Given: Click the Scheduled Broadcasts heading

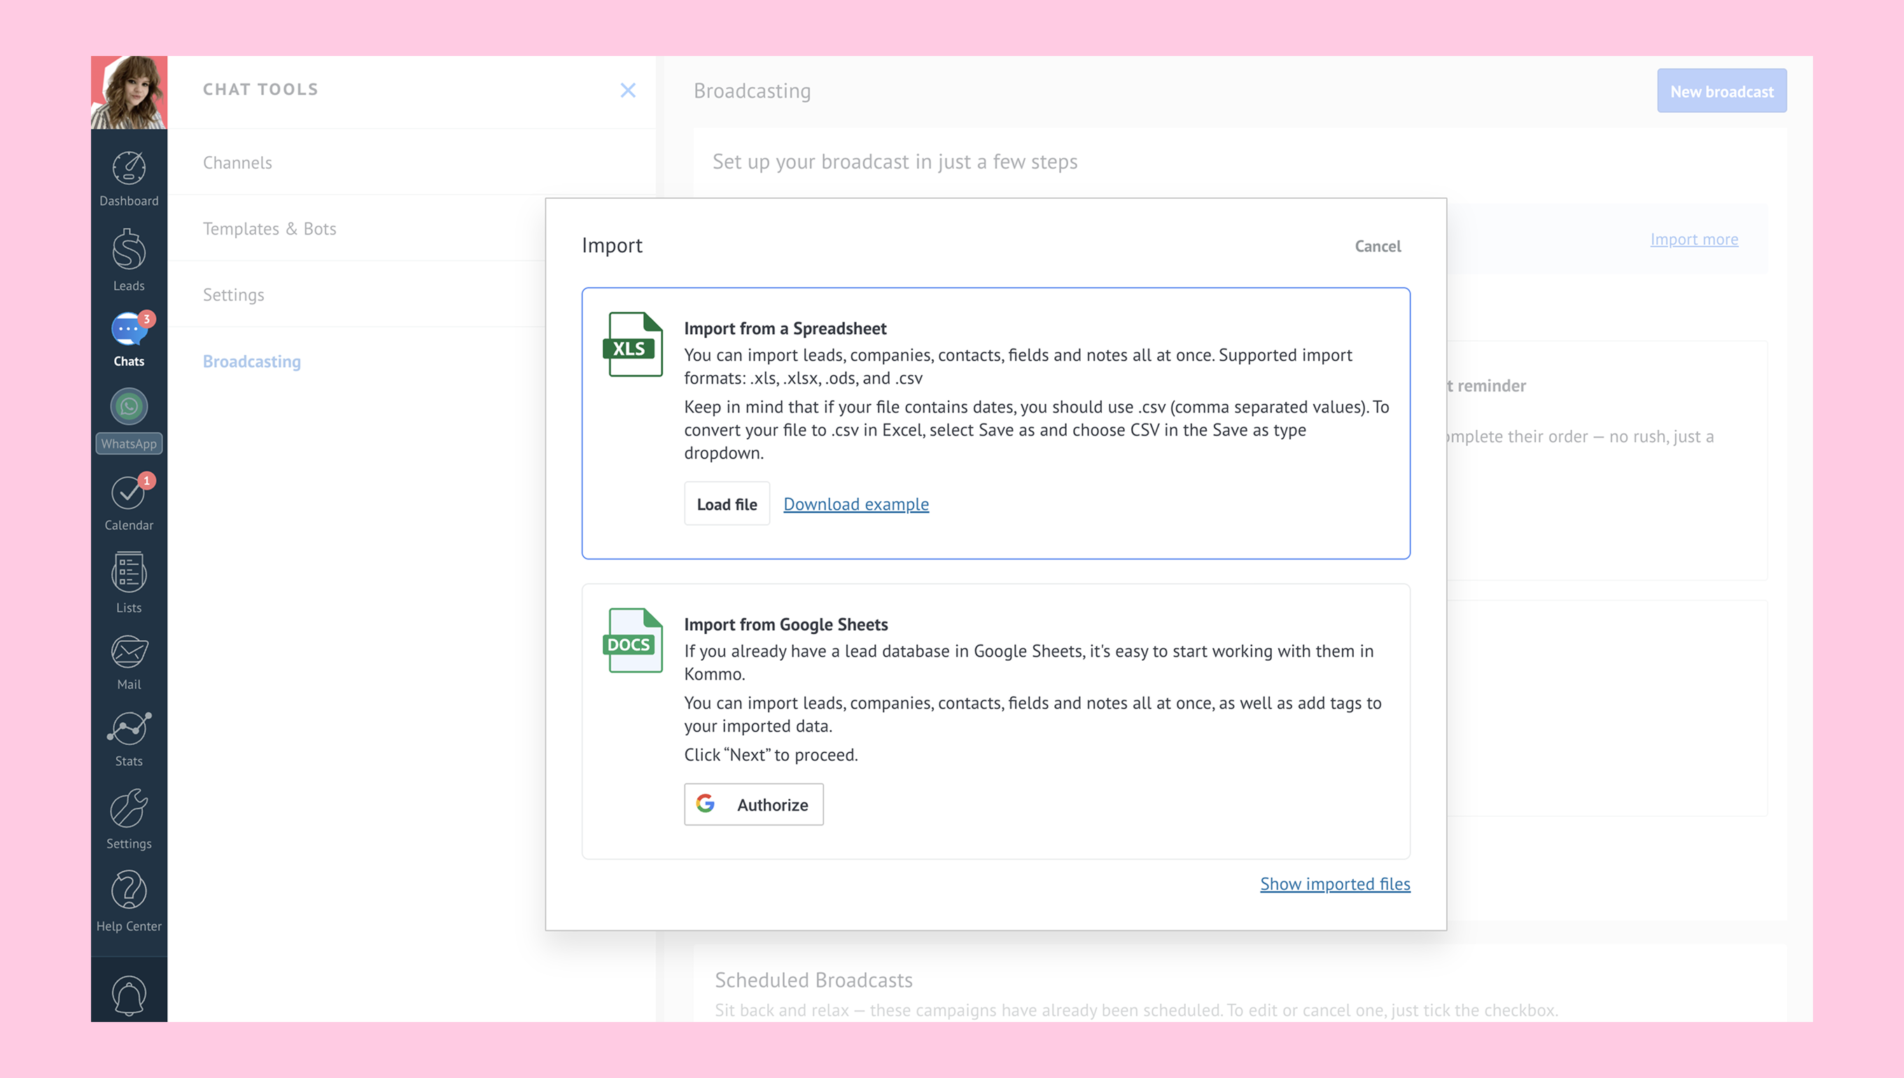Looking at the screenshot, I should pyautogui.click(x=813, y=979).
